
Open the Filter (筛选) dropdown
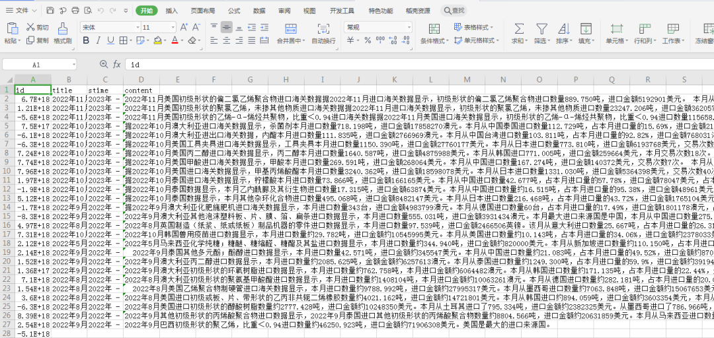pos(542,40)
